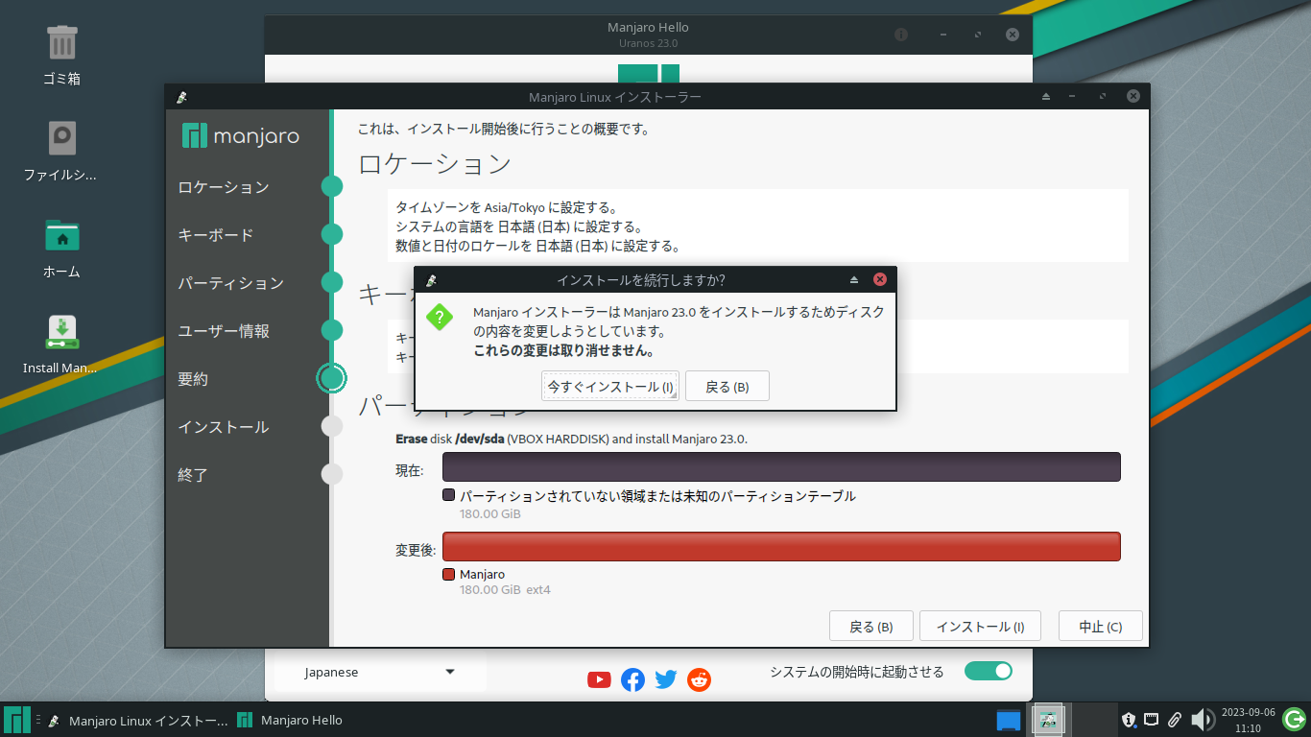The image size is (1311, 737).
Task: Select 要約 step in sidebar
Action: (193, 379)
